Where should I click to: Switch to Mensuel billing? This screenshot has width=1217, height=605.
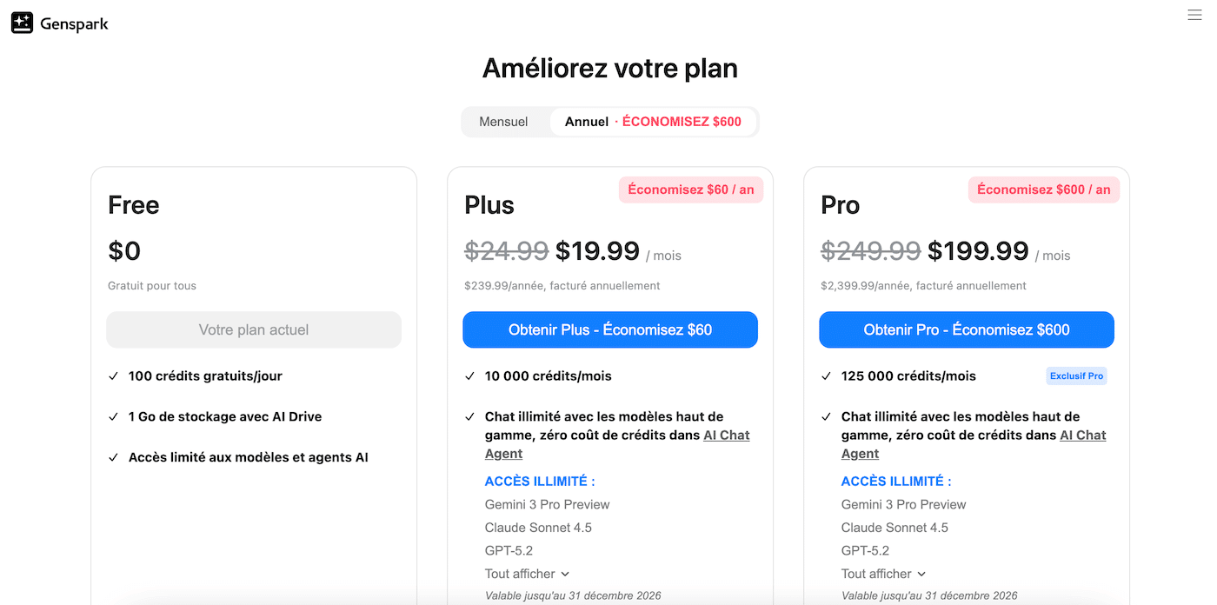(x=503, y=122)
